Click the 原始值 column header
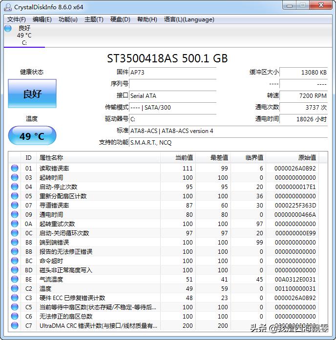This screenshot has height=340, width=336. click(293, 158)
